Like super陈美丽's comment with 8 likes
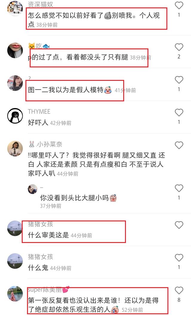 pyautogui.click(x=179, y=290)
